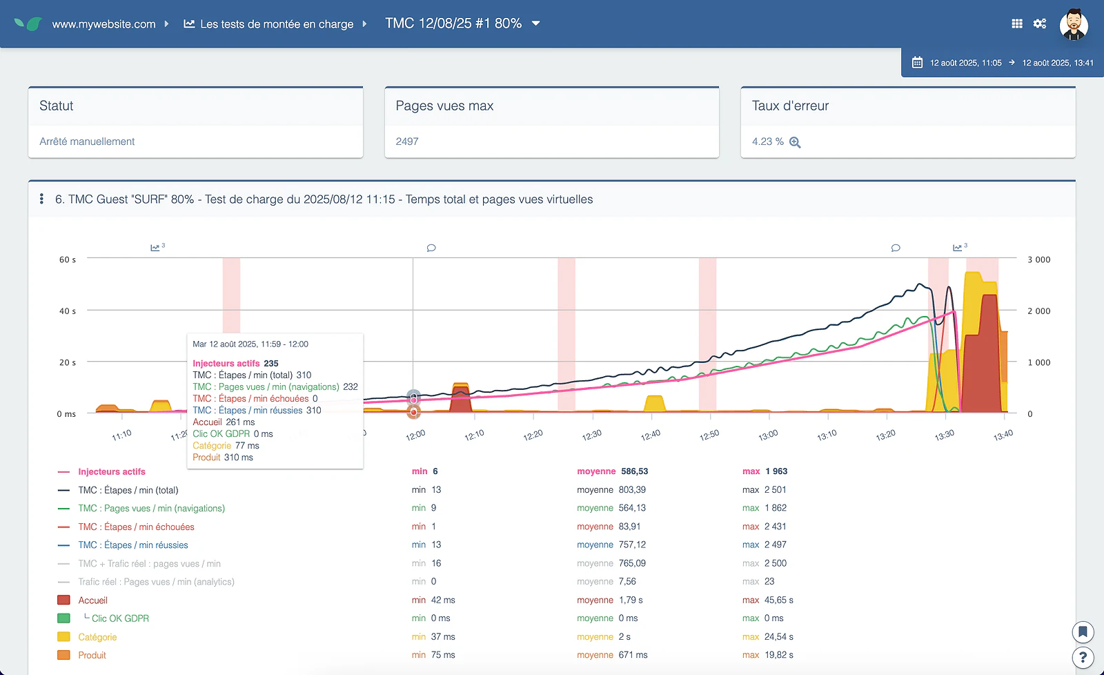Click the chart title 6. TMC Guest "SURF" 80%
1104x675 pixels.
click(x=324, y=199)
